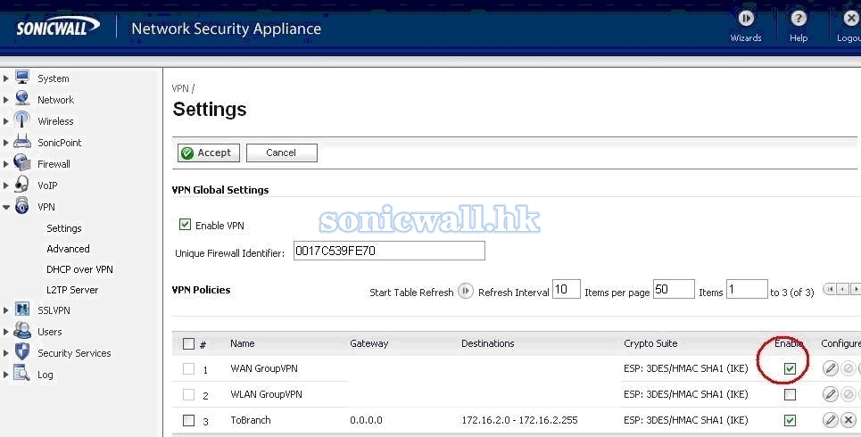
Task: Click the Items per page field
Action: 674,289
